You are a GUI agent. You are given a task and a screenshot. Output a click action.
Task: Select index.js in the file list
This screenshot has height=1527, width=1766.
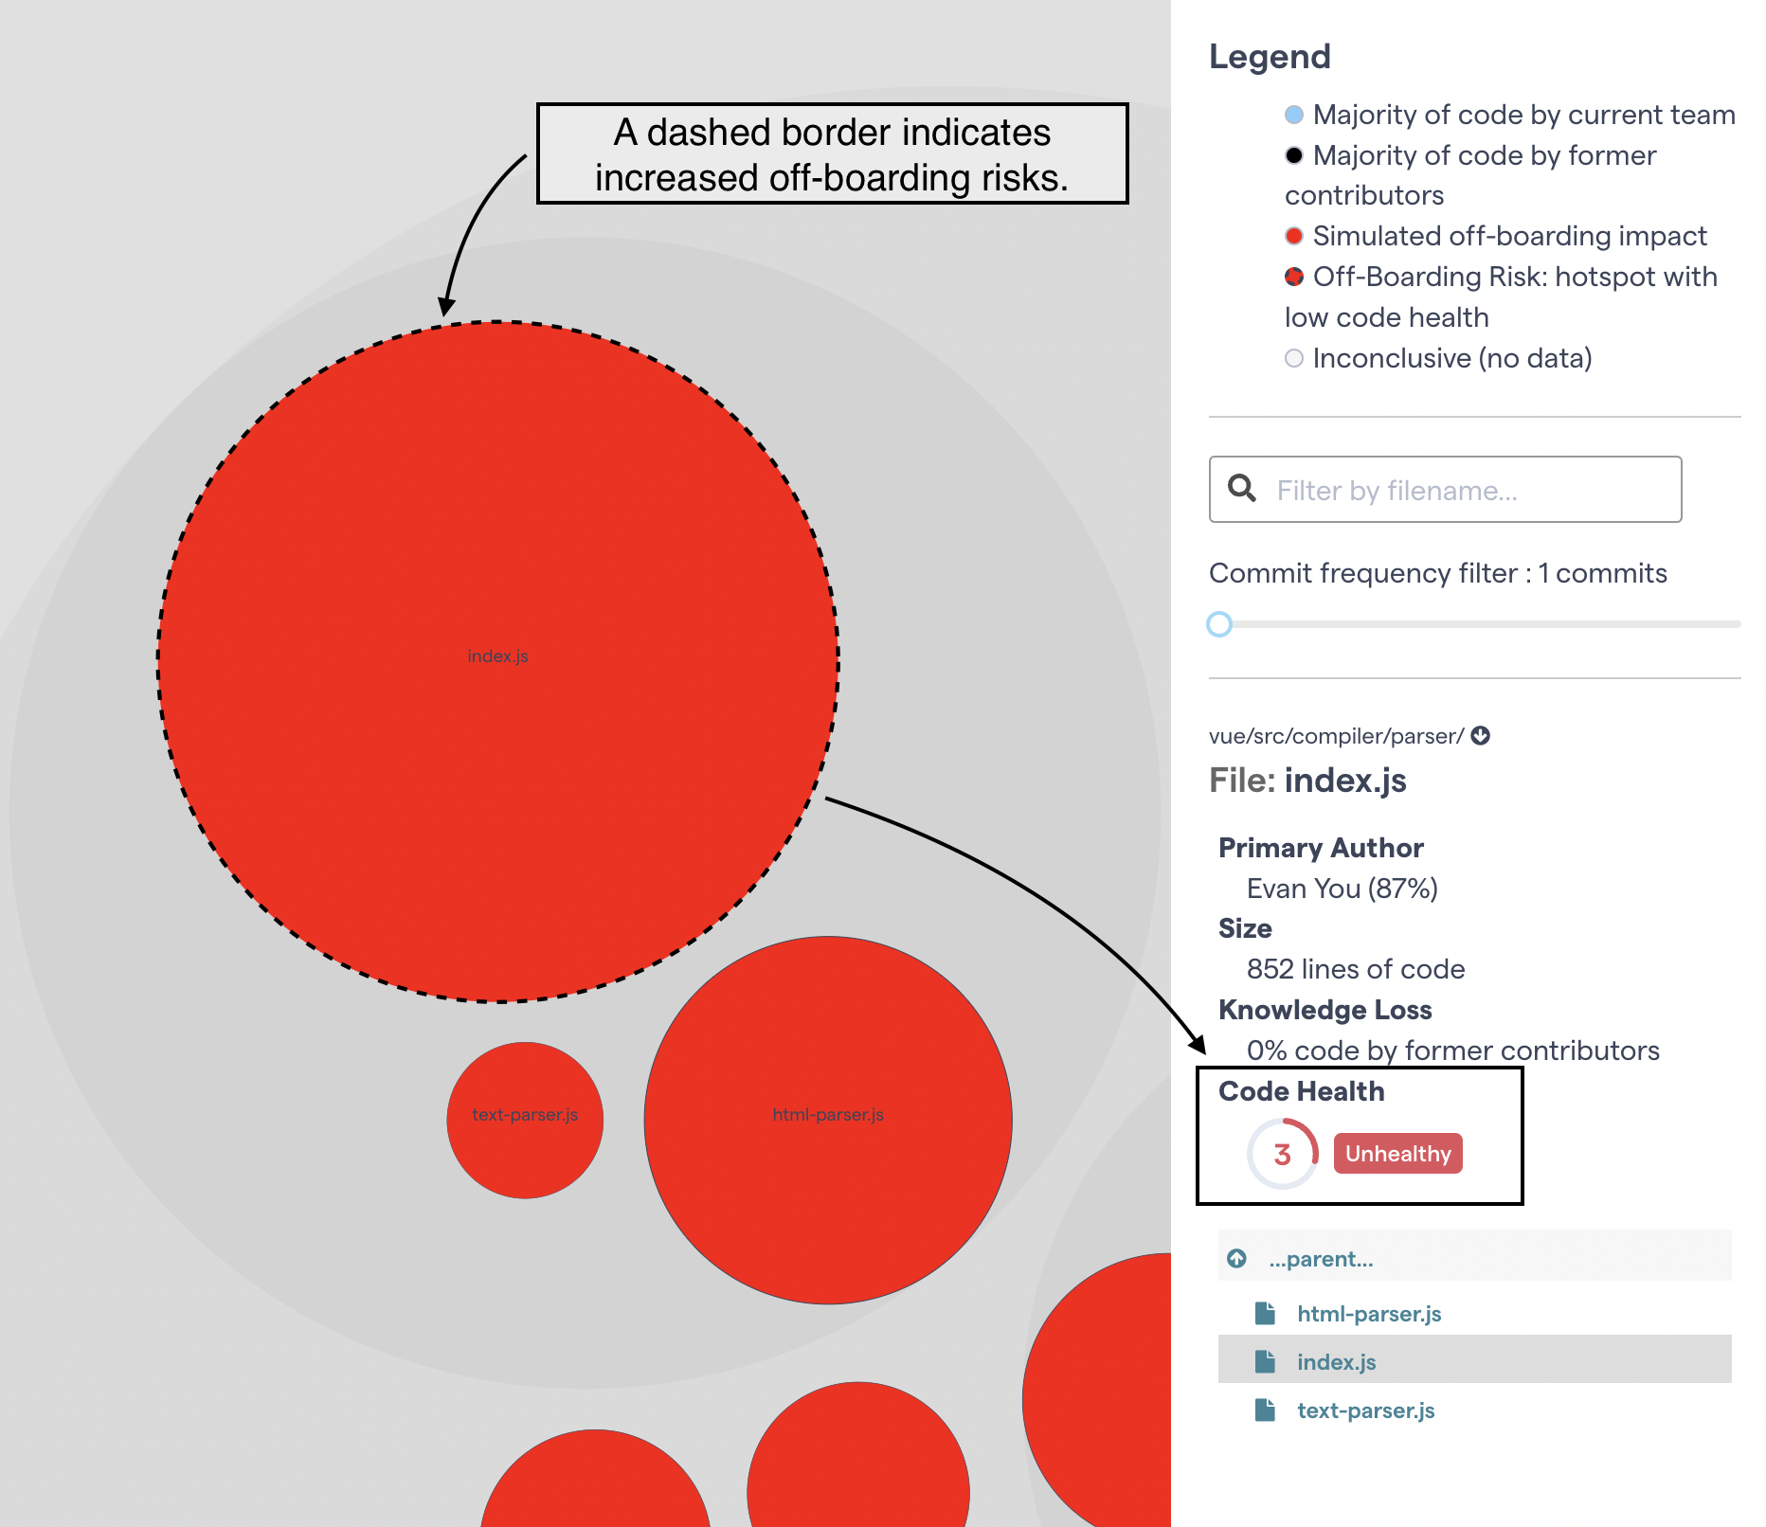pyautogui.click(x=1336, y=1362)
